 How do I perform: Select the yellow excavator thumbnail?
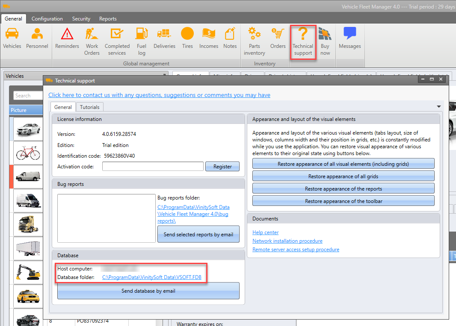click(x=28, y=272)
